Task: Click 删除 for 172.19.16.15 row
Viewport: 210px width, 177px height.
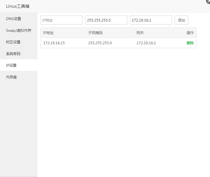Action: [190, 43]
